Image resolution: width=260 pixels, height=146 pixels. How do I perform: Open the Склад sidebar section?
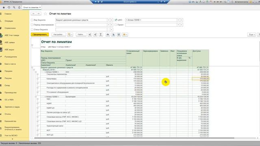(x=7, y=86)
